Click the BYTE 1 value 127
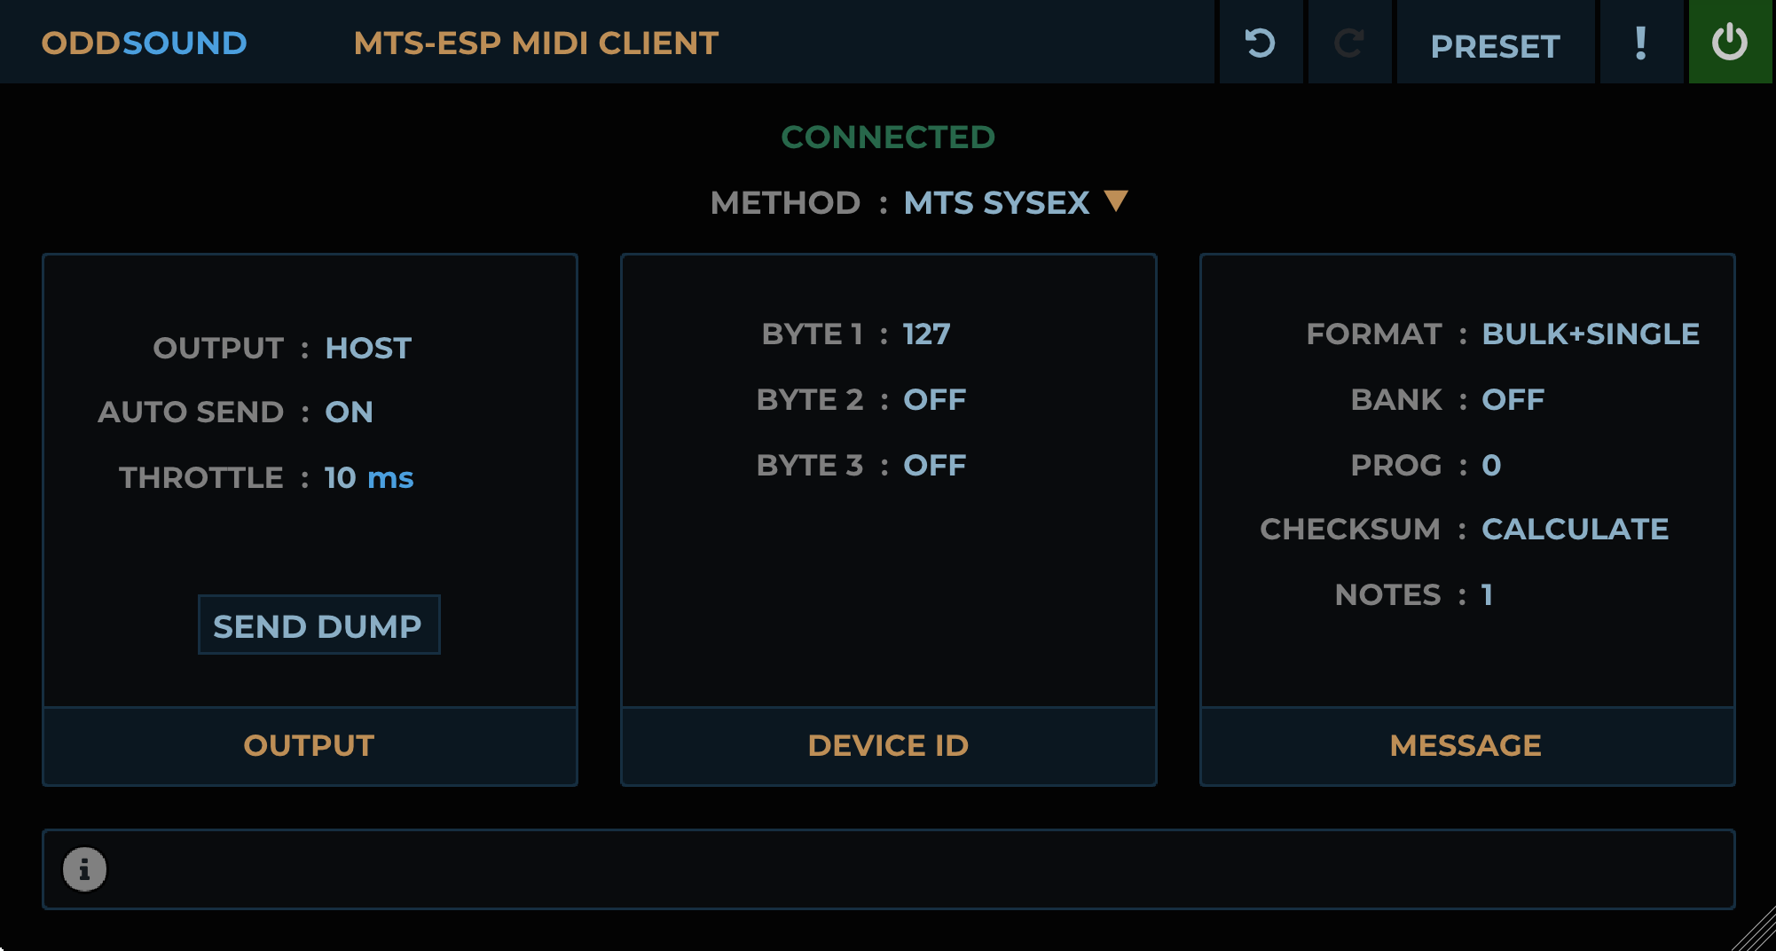Viewport: 1776px width, 951px height. [x=926, y=334]
